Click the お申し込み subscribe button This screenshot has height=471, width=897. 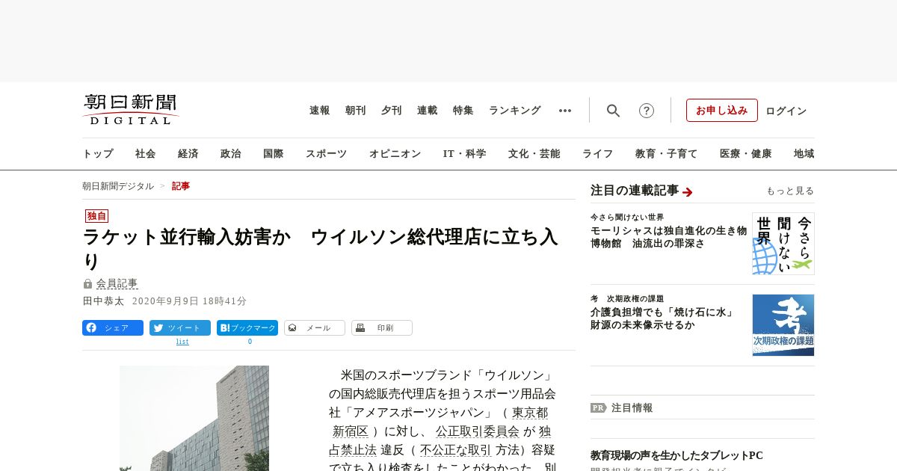tap(722, 111)
